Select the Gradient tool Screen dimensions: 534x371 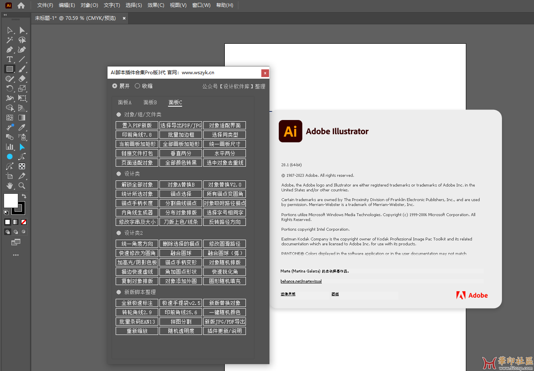[22, 118]
